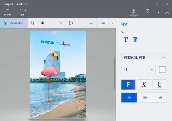Select the pink flamingo 3D object
The image size is (172, 121).
[x=49, y=72]
